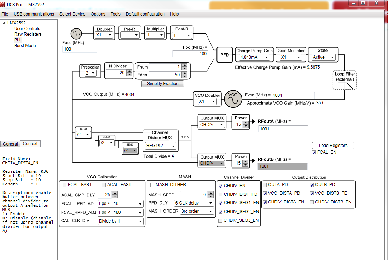
Task: Enable the ACAL_FAST checkbox
Action: 104,185
